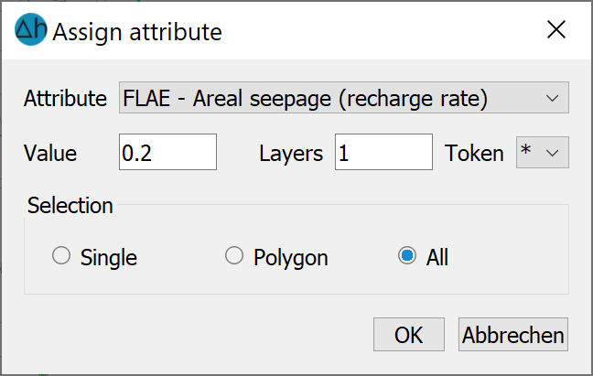
Task: Click the Token dropdown chevron arrow
Action: (552, 153)
